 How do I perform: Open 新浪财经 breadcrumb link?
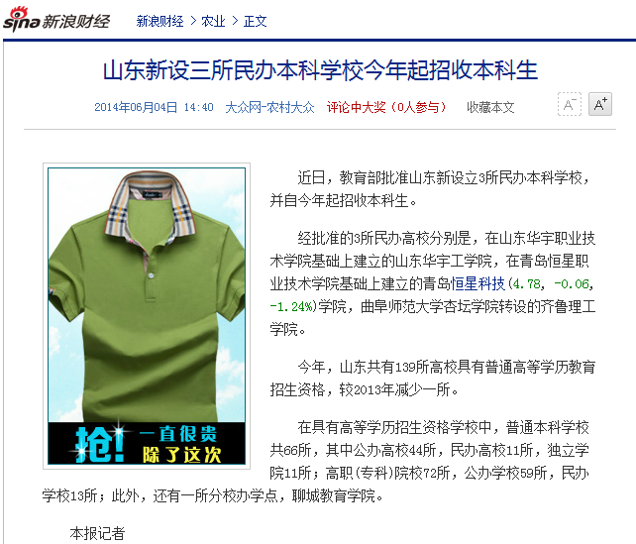click(159, 21)
